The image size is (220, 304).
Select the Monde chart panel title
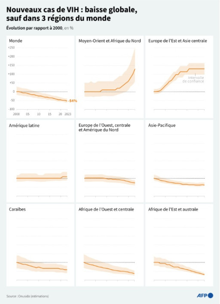16,41
